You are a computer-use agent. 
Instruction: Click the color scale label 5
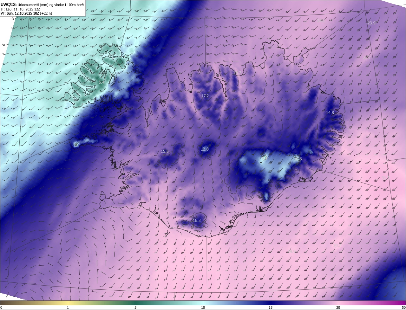(x=135, y=307)
